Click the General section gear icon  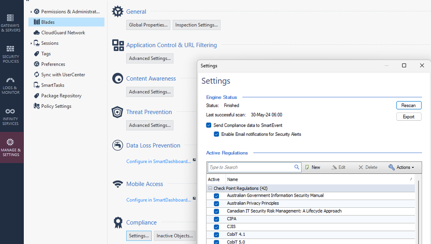pyautogui.click(x=117, y=12)
